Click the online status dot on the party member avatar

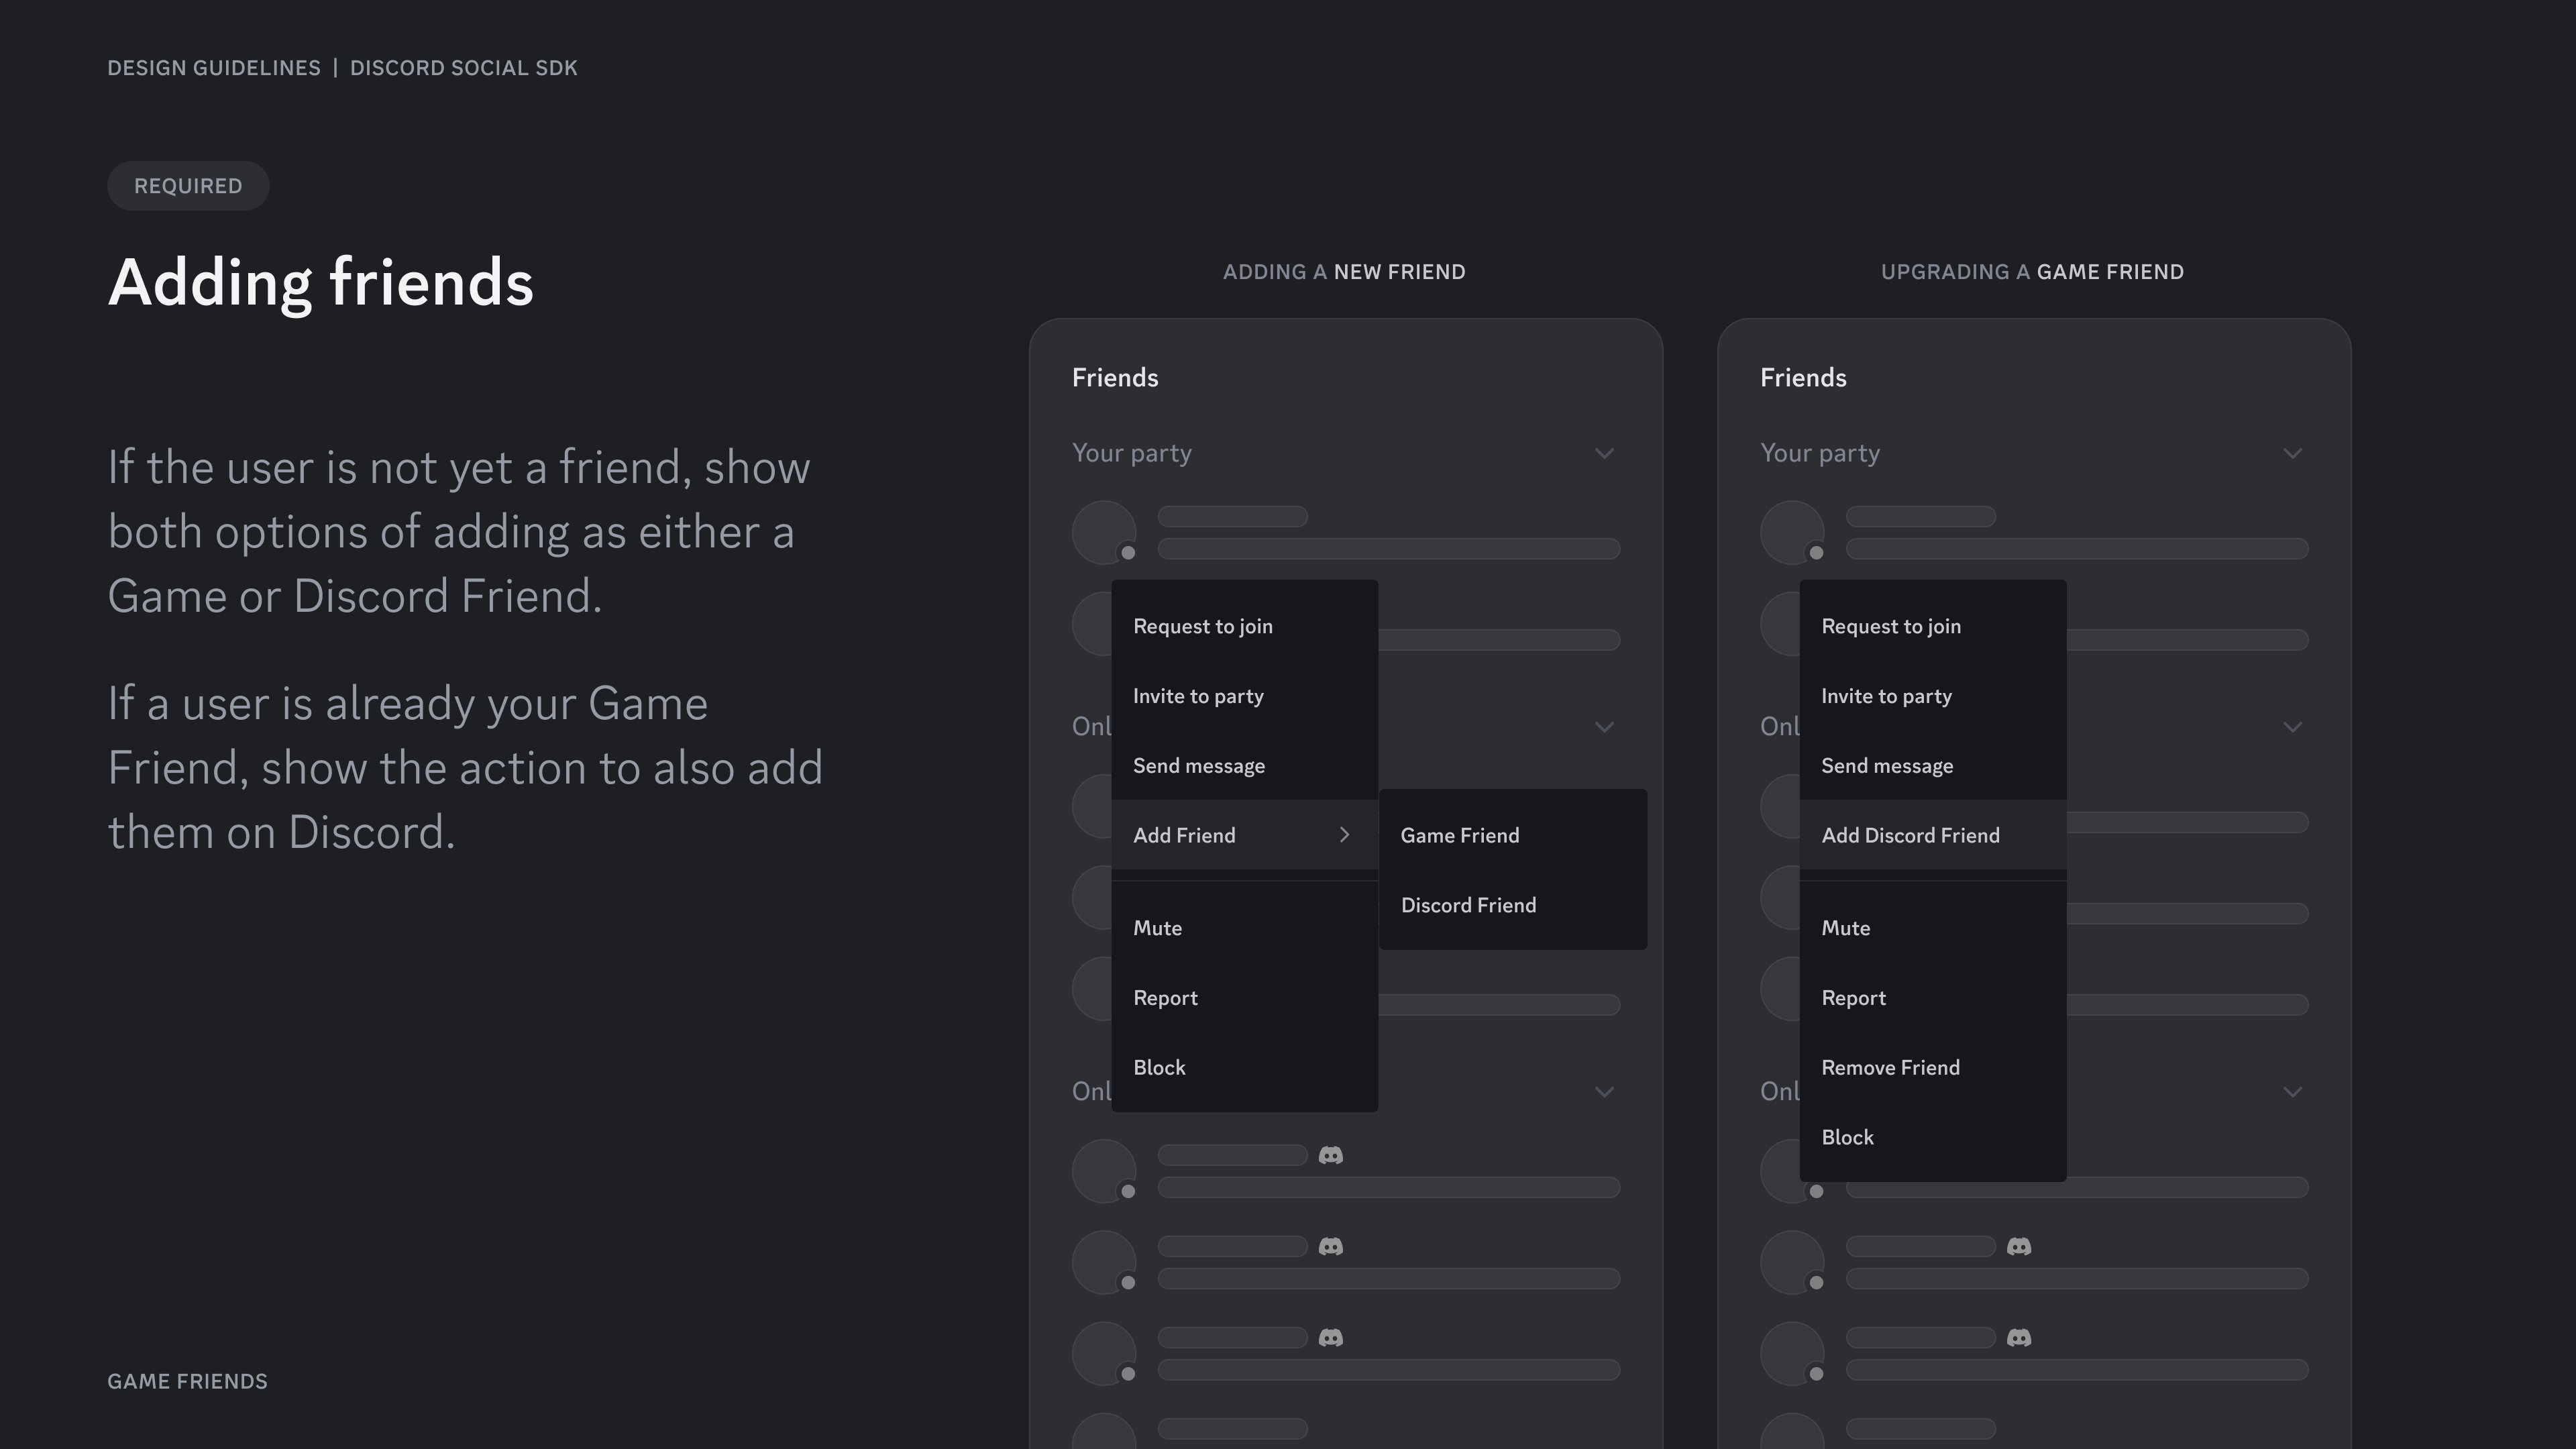(1128, 551)
